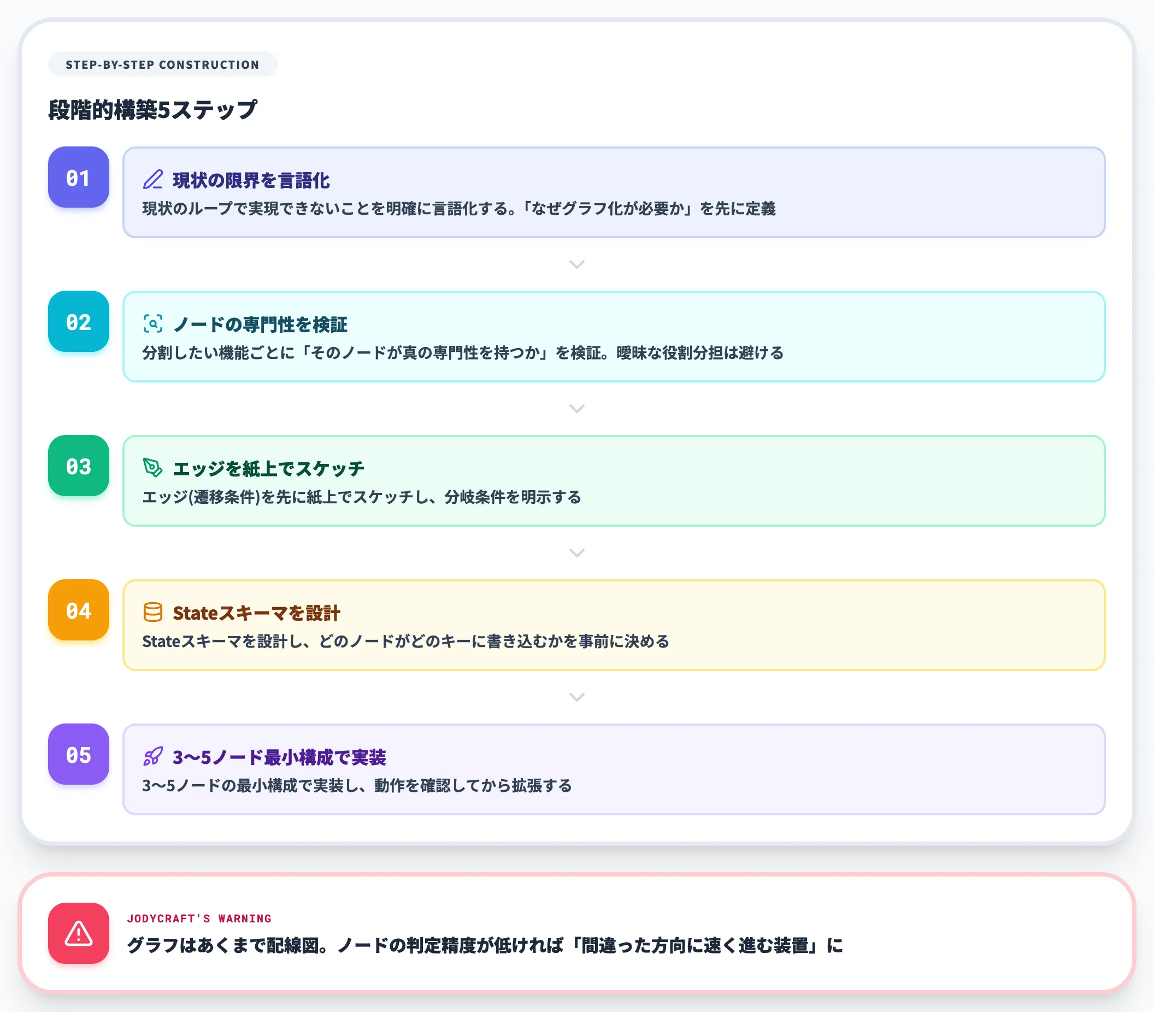This screenshot has width=1154, height=1012.
Task: Click the chevron between steps 04 and 05
Action: (576, 697)
